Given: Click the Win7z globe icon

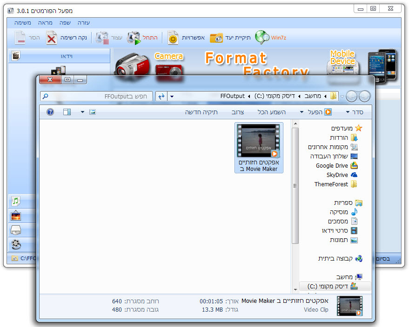Looking at the screenshot, I should [262, 38].
